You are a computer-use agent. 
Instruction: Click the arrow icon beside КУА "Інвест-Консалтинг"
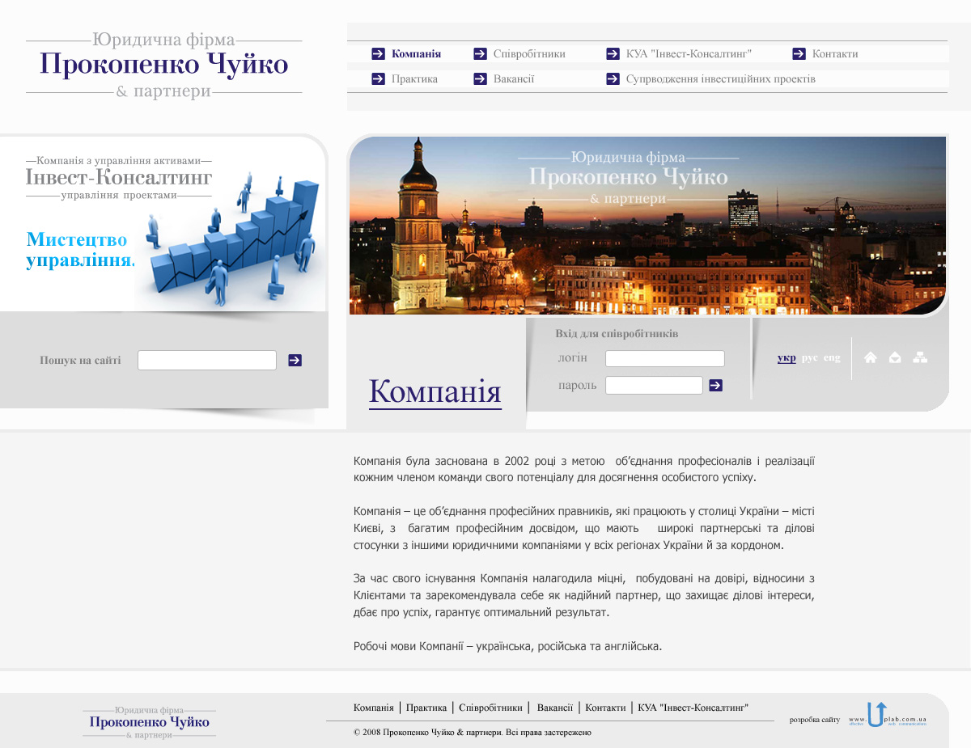[x=613, y=54]
